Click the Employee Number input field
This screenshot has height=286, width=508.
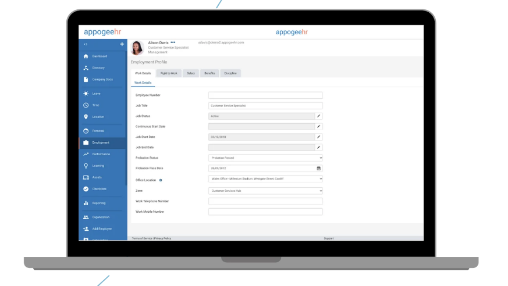pyautogui.click(x=265, y=95)
